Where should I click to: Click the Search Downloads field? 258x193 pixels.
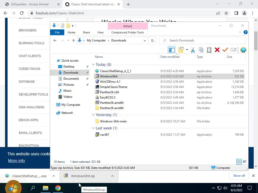[x=202, y=40]
